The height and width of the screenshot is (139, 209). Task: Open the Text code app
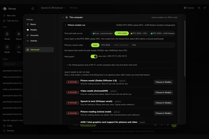coord(19,49)
